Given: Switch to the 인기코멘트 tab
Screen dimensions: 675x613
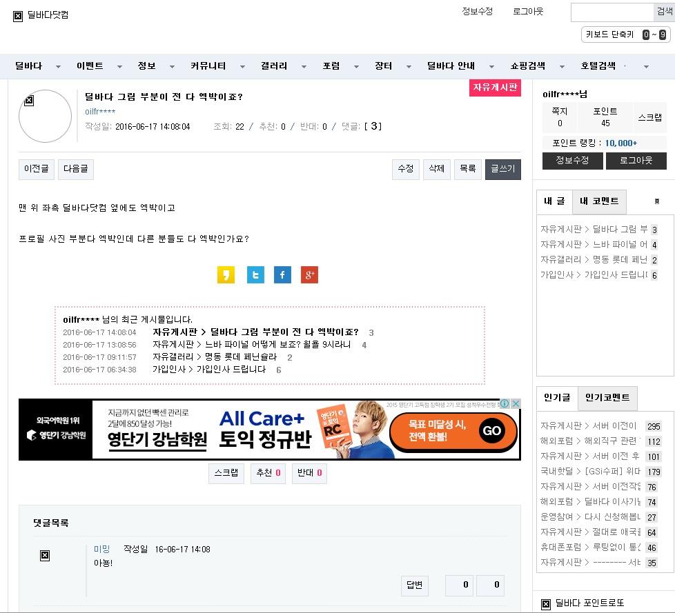Looking at the screenshot, I should click(x=607, y=398).
